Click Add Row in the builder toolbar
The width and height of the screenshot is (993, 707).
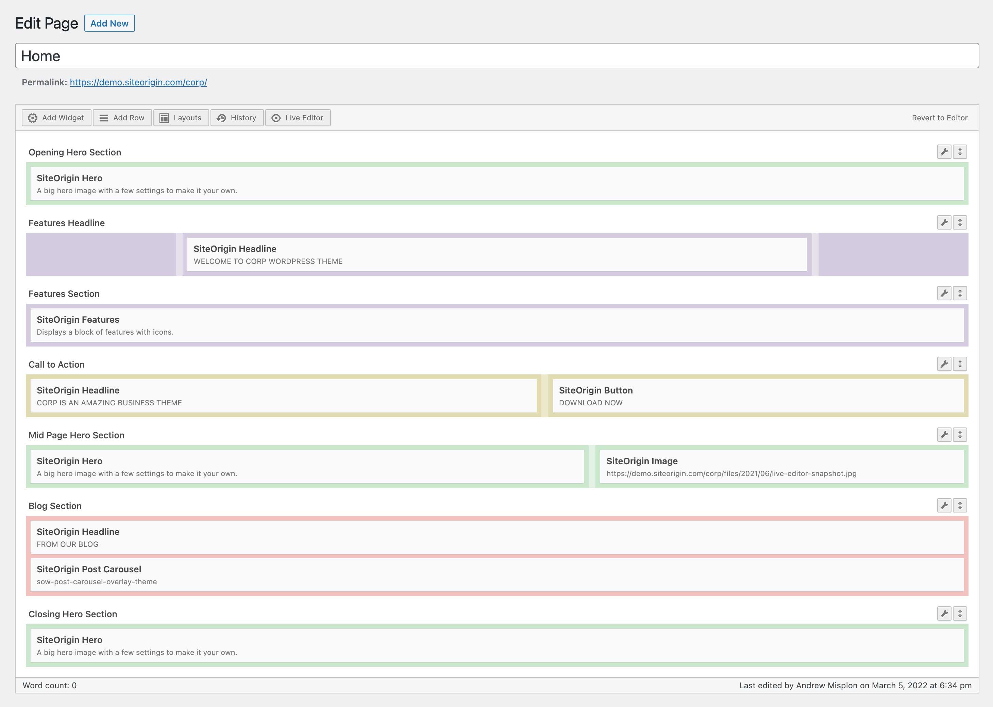(122, 118)
